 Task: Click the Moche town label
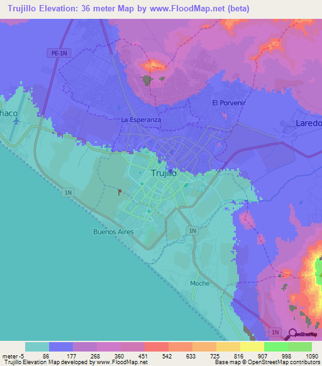[199, 284]
